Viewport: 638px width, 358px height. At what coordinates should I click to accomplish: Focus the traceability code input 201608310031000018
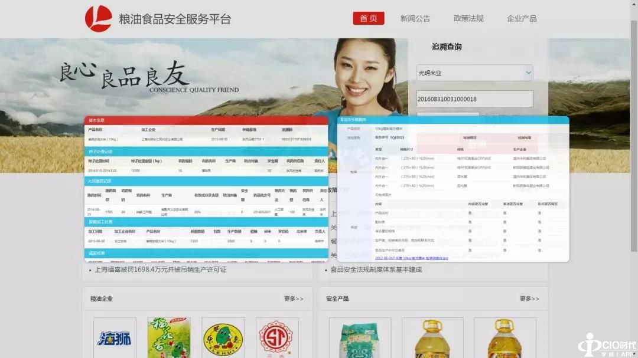click(474, 98)
